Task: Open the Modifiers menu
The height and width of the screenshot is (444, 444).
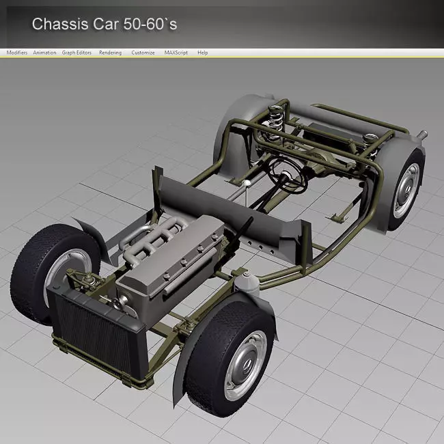Action: (x=17, y=53)
